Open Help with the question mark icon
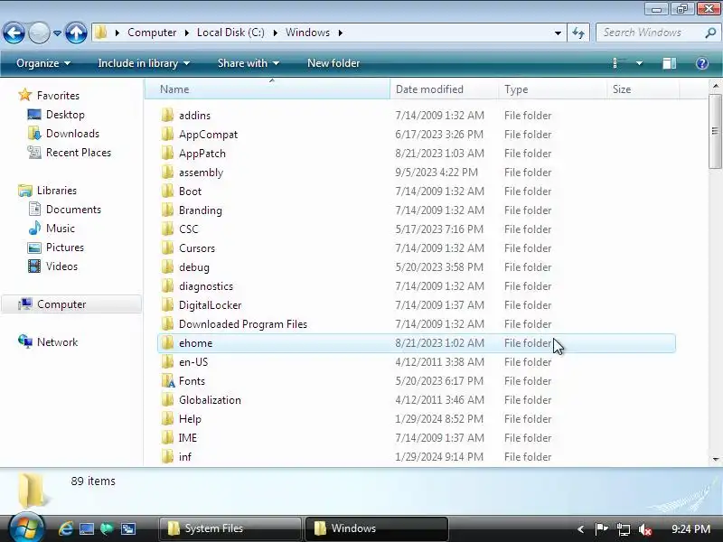This screenshot has width=723, height=542. [702, 63]
